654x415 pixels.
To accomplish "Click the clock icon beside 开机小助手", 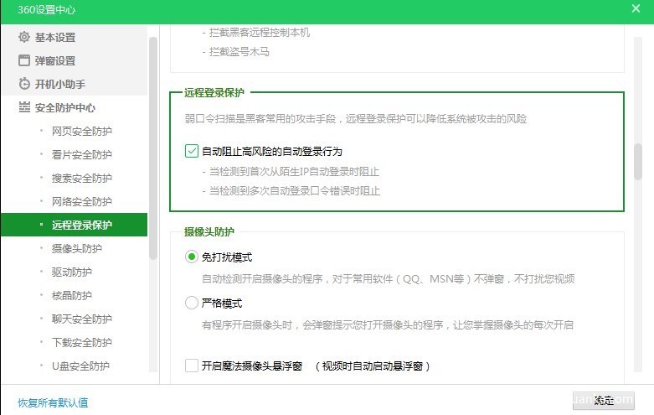I will click(x=24, y=84).
